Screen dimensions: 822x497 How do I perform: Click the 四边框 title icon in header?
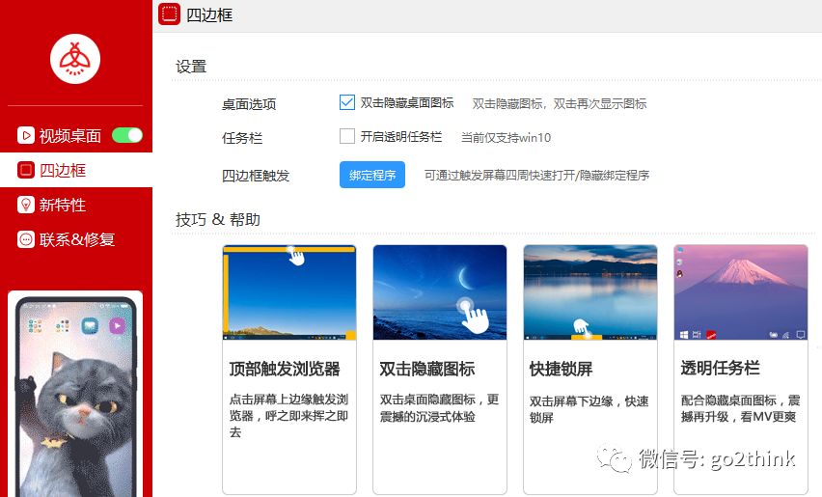(x=169, y=14)
